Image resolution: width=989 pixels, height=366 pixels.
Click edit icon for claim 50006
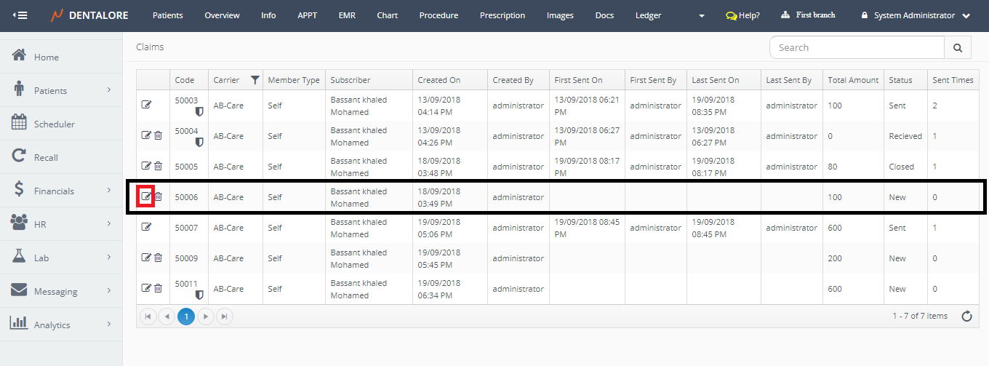click(x=146, y=196)
